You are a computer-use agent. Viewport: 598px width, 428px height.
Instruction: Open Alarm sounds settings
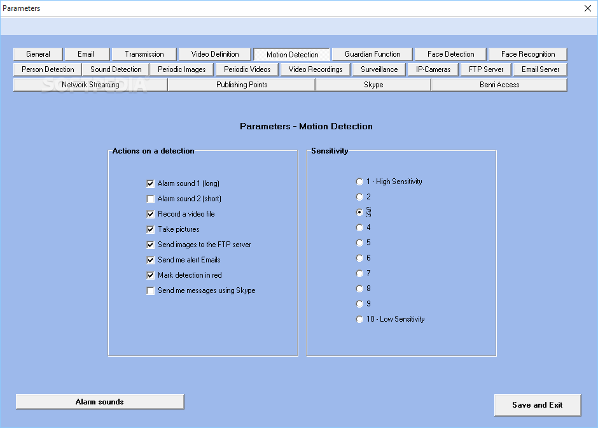coord(100,402)
